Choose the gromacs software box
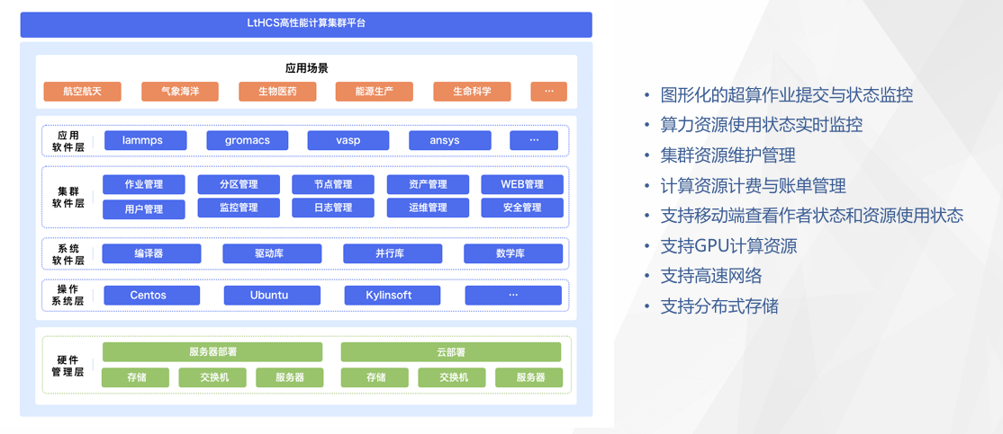The height and width of the screenshot is (434, 1003). (x=248, y=140)
